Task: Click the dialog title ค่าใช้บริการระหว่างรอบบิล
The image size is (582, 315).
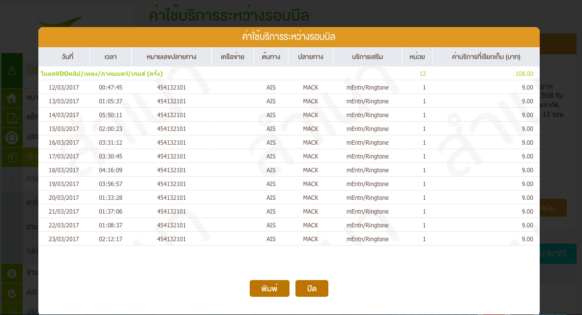Action: click(x=289, y=36)
